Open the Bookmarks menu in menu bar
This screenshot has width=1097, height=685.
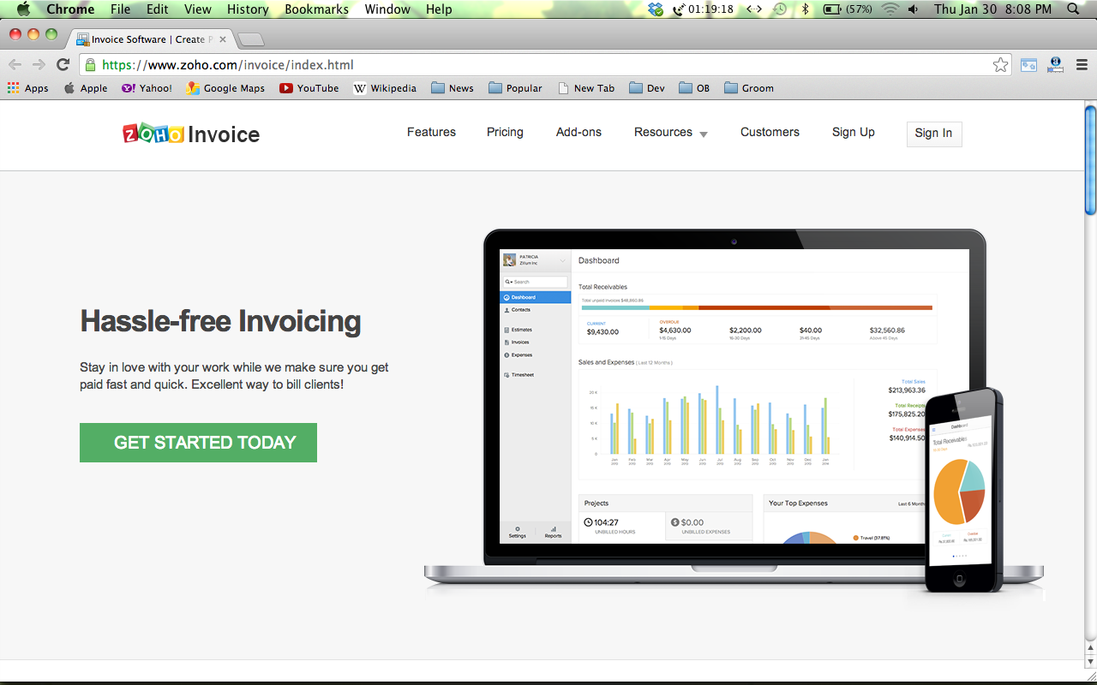point(316,9)
